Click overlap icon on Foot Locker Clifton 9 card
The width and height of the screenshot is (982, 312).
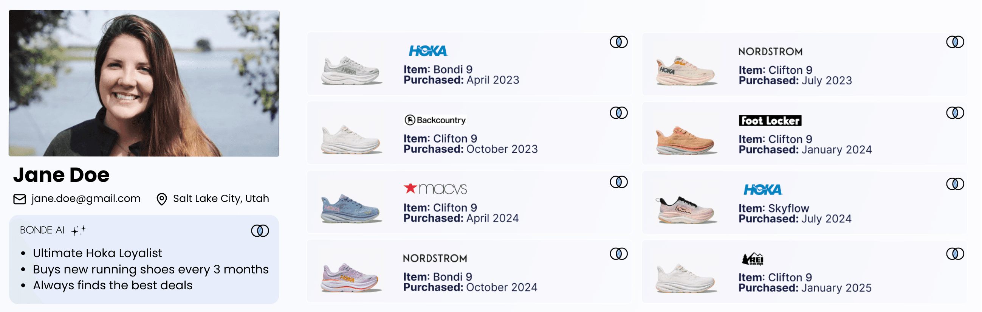coord(954,113)
